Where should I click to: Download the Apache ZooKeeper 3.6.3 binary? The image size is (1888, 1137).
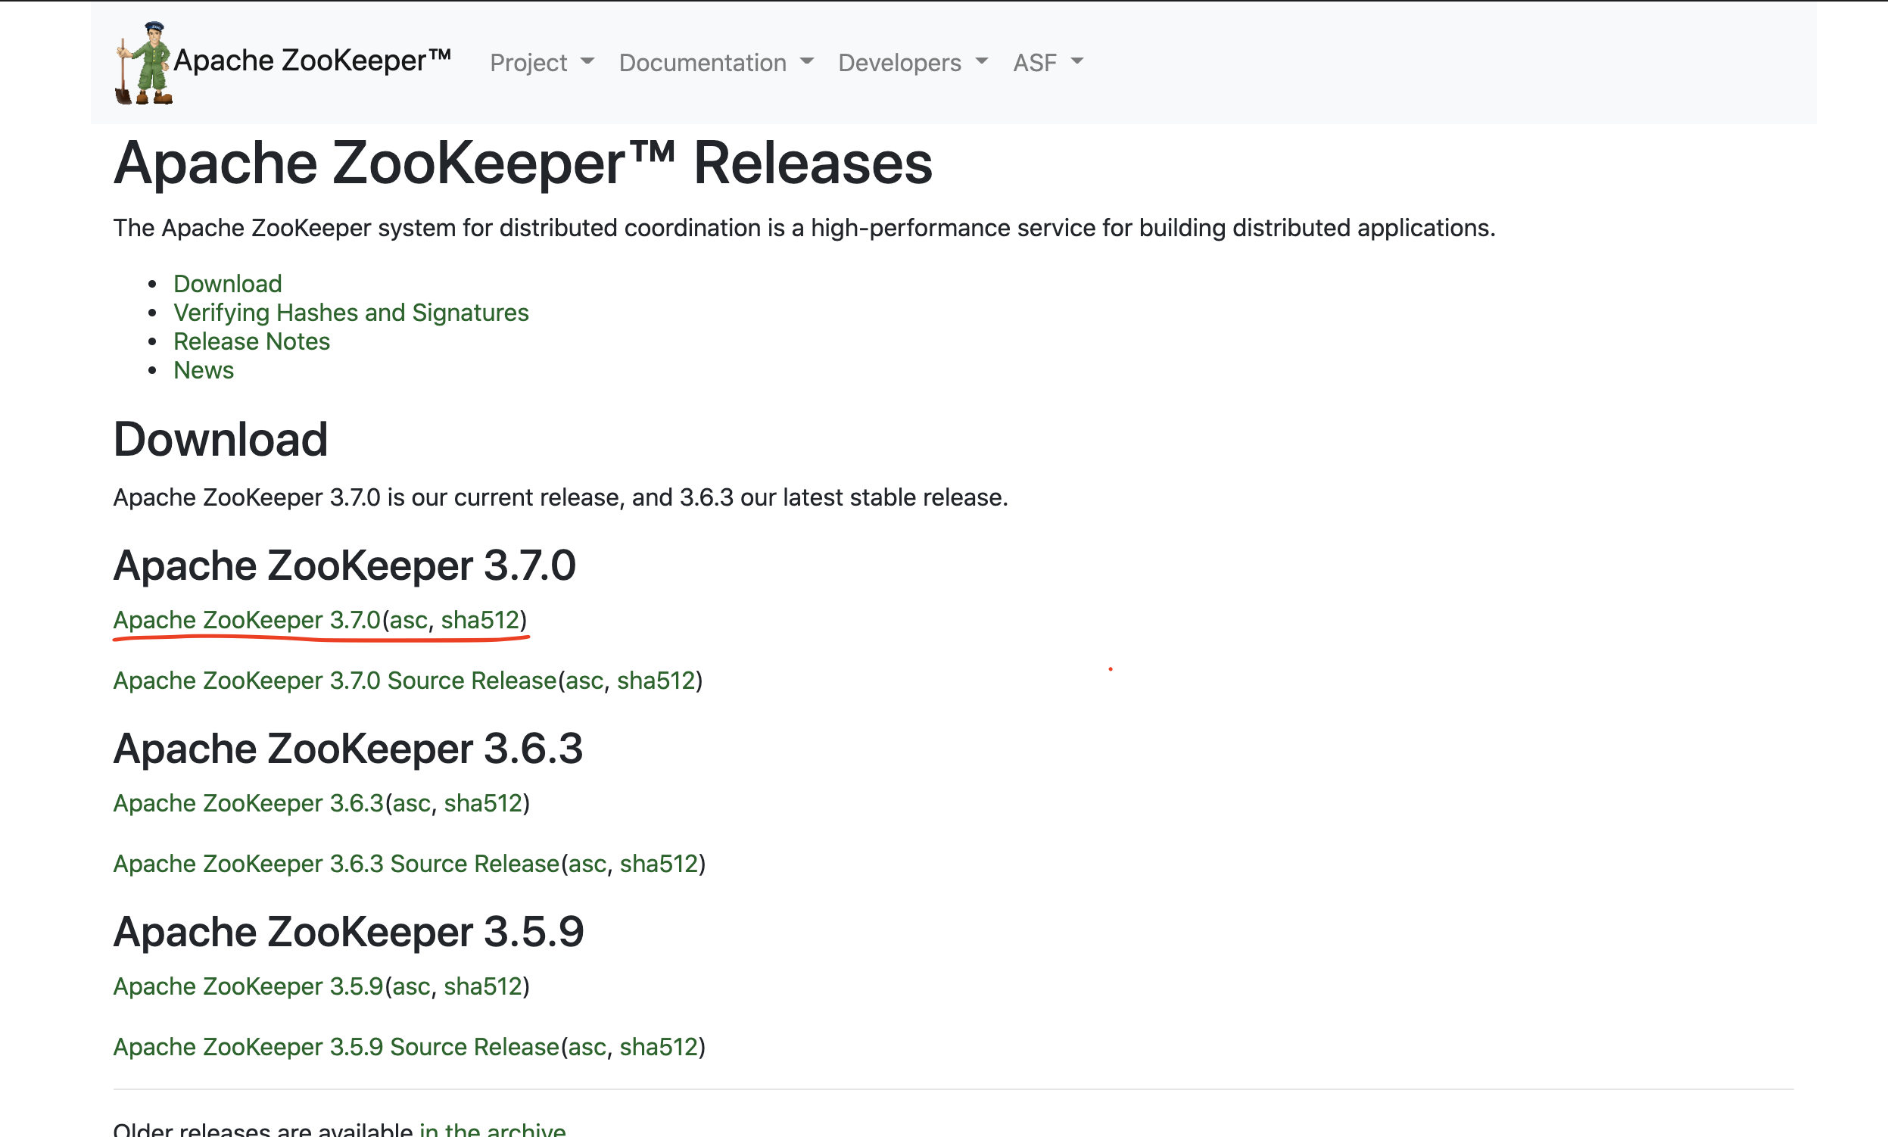coord(248,803)
